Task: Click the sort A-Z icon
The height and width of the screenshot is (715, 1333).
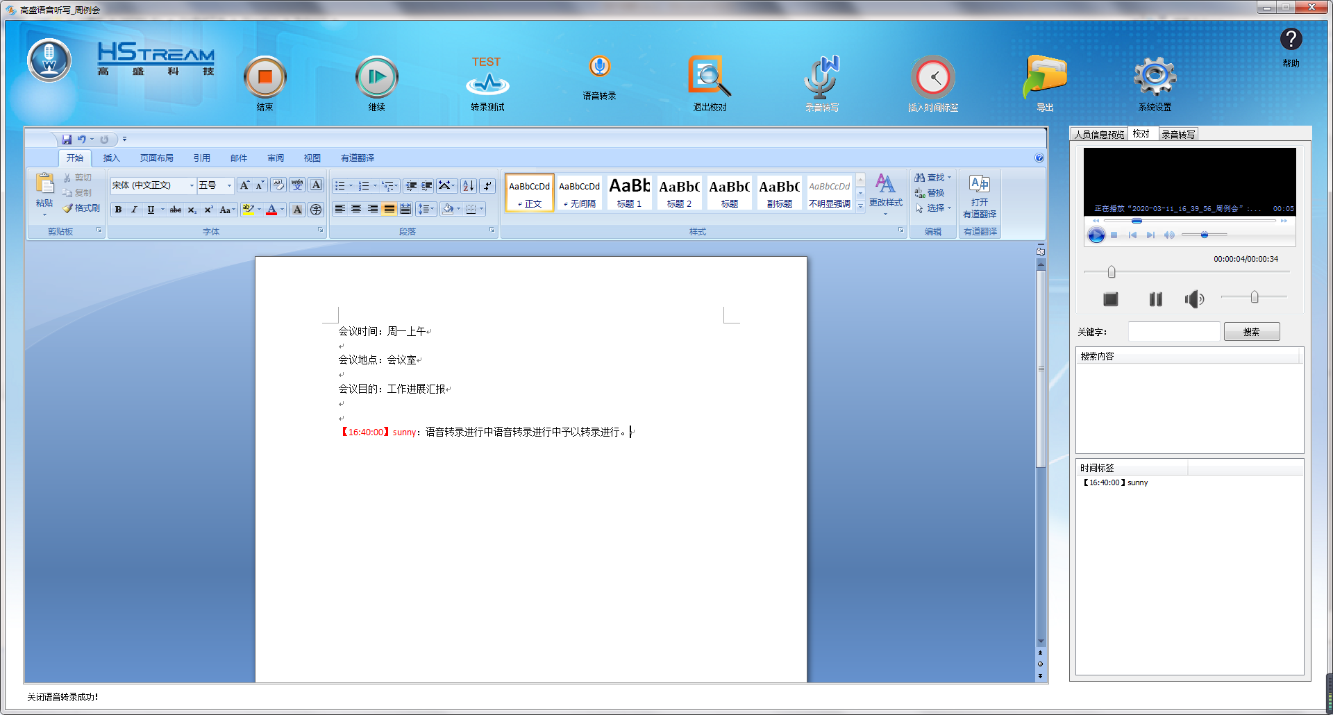Action: (469, 185)
